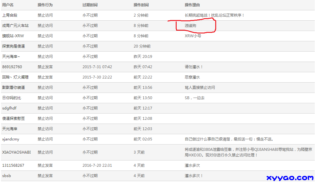Open user 天光海岸~ entry
The height and width of the screenshot is (183, 315).
tap(11, 57)
